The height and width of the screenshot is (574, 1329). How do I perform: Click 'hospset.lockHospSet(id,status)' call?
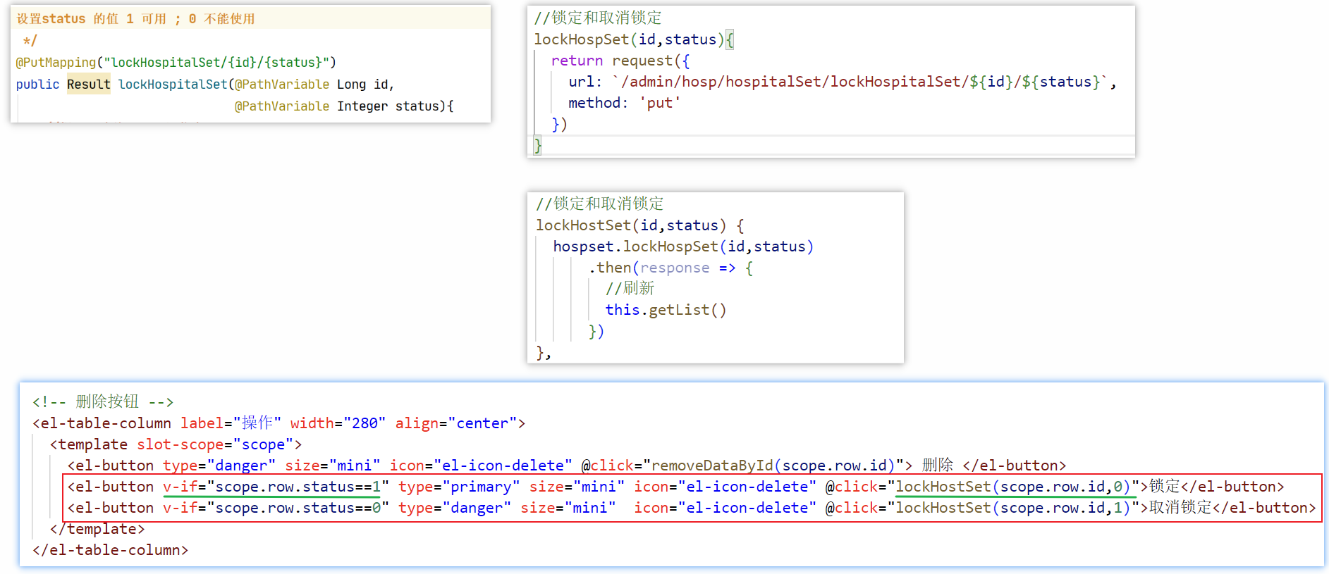coord(683,247)
